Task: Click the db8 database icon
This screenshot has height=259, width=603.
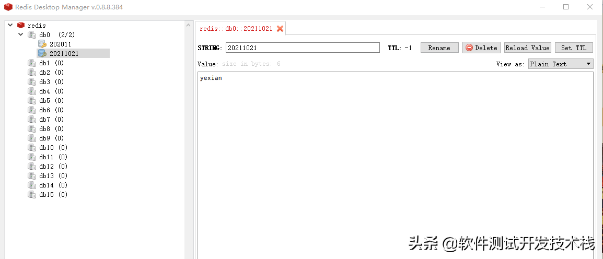Action: pos(32,129)
